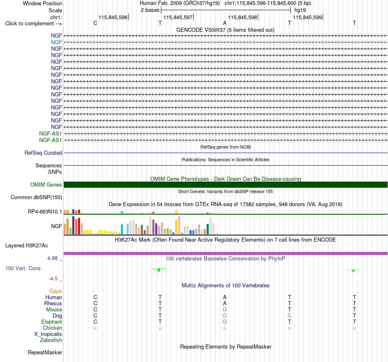Viewport: 388px width, 362px height.
Task: Open 'Repeating Elements by RepeatMasker' title
Action: coord(225,346)
